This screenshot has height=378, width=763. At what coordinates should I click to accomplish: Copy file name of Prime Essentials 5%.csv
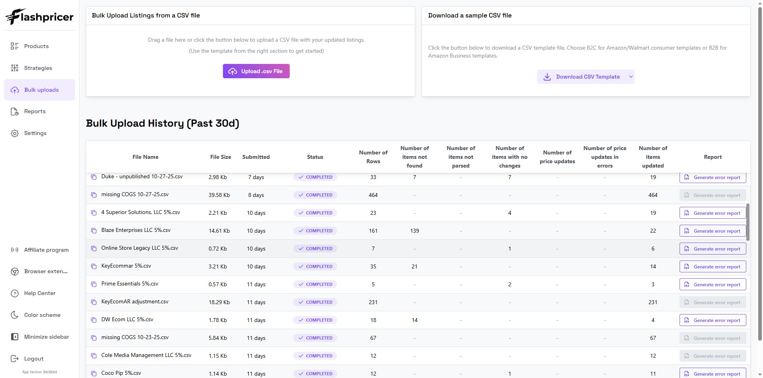point(94,284)
